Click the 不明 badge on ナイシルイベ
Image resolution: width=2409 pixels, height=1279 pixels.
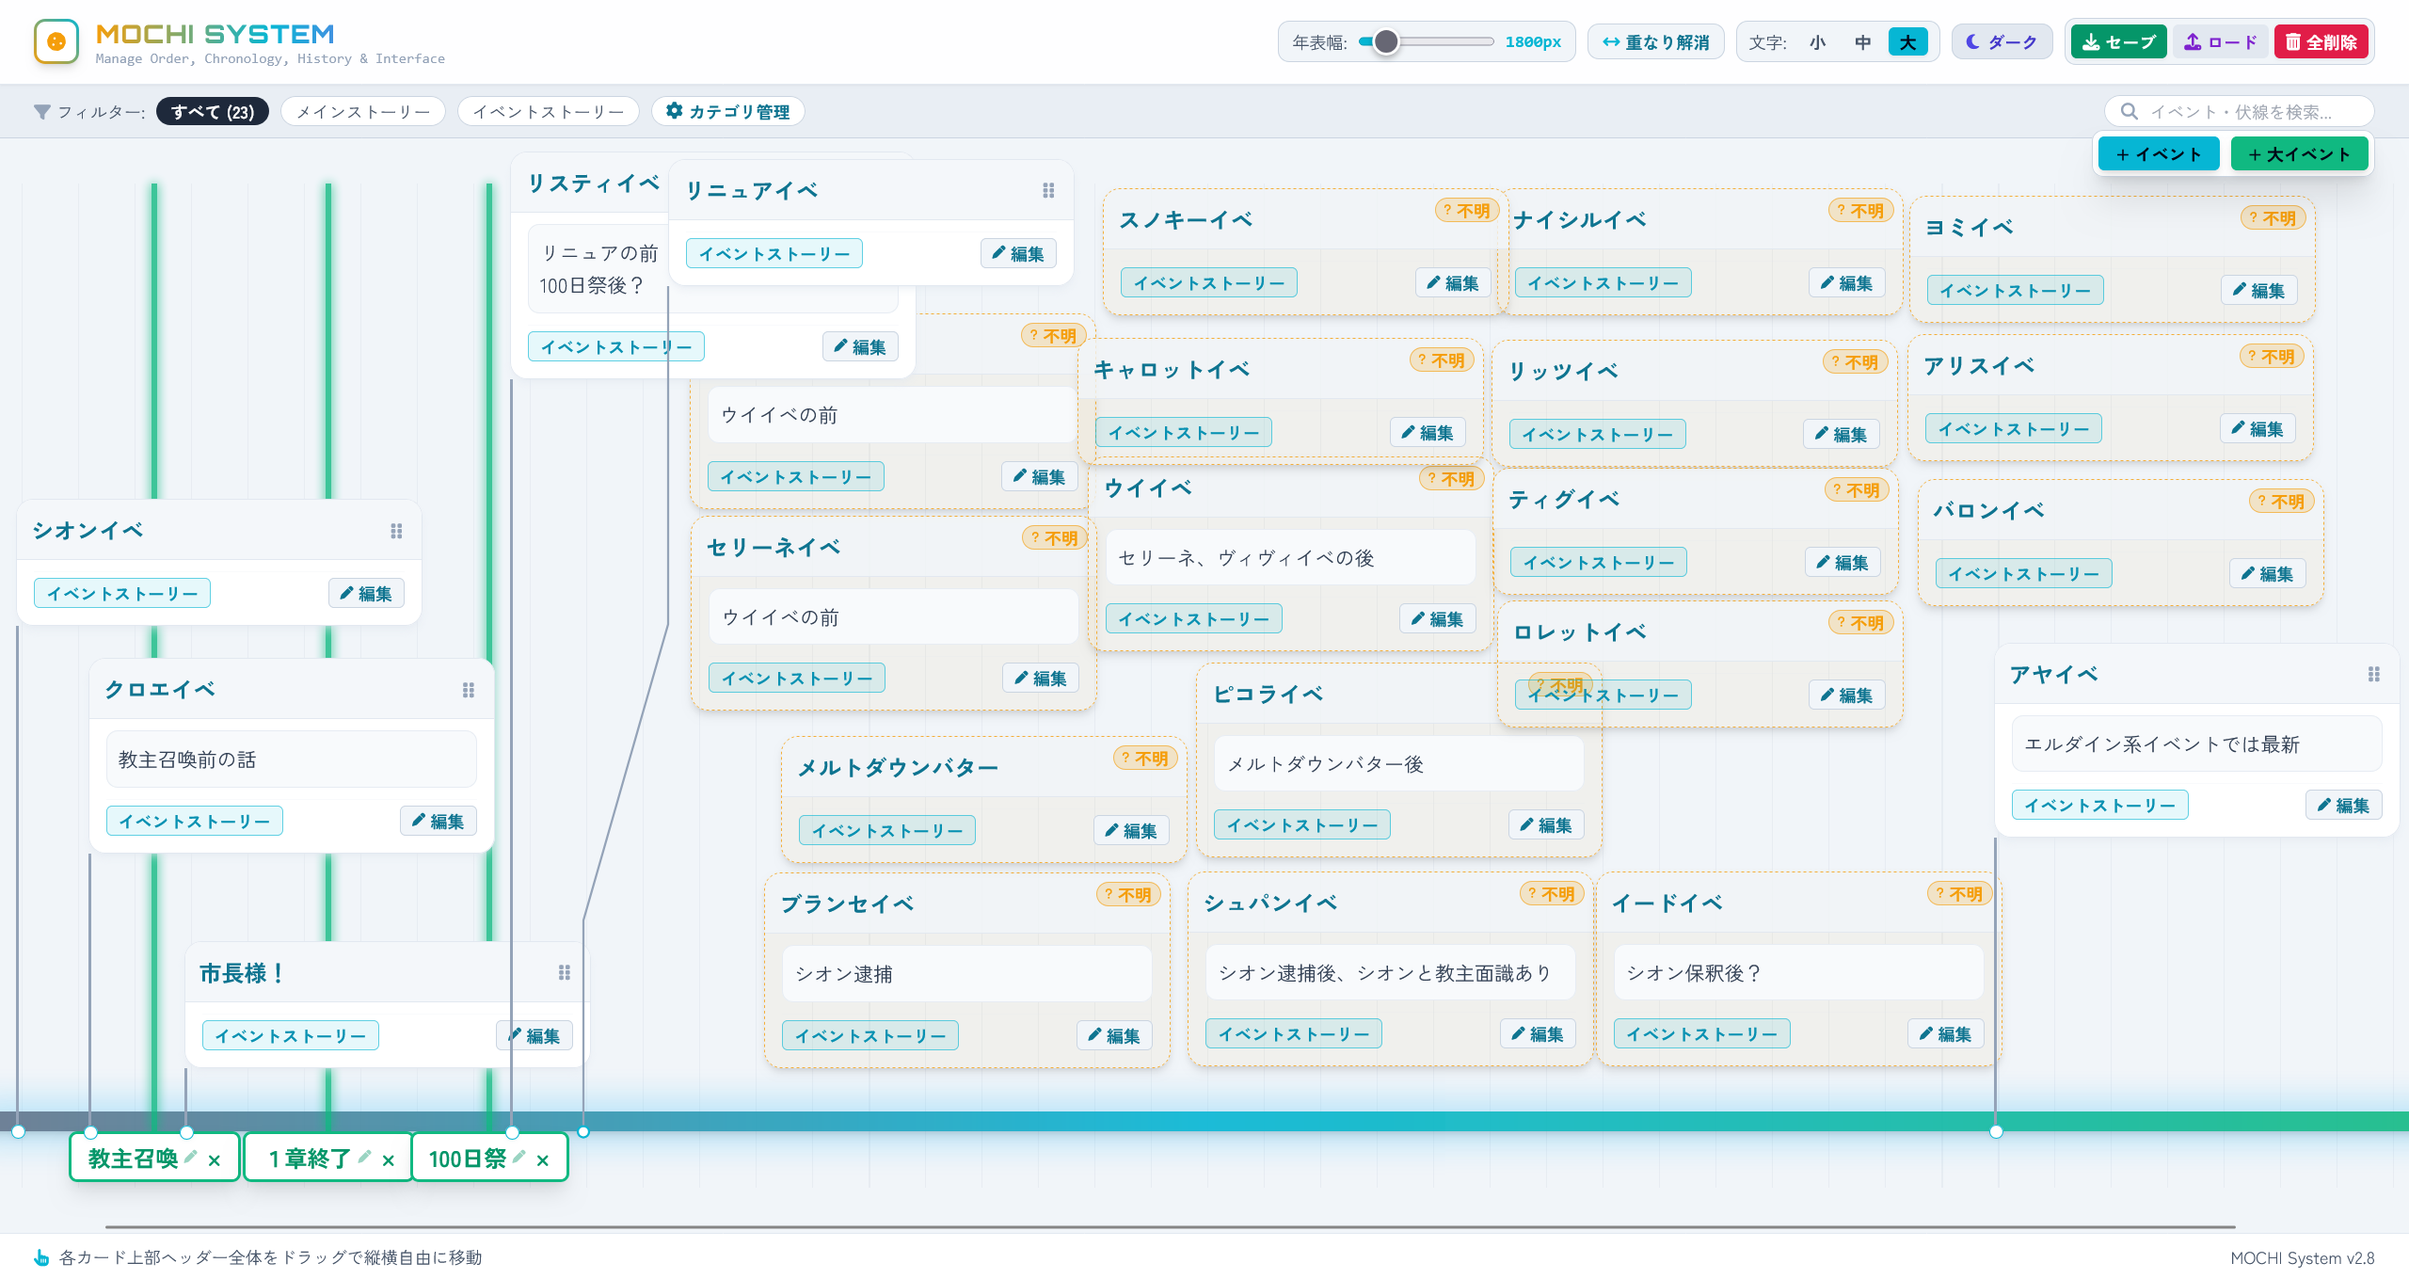click(x=1859, y=210)
